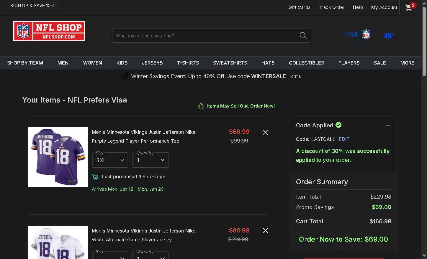The height and width of the screenshot is (259, 427).
Task: Edit the LASTCALL promo code
Action: pos(344,139)
